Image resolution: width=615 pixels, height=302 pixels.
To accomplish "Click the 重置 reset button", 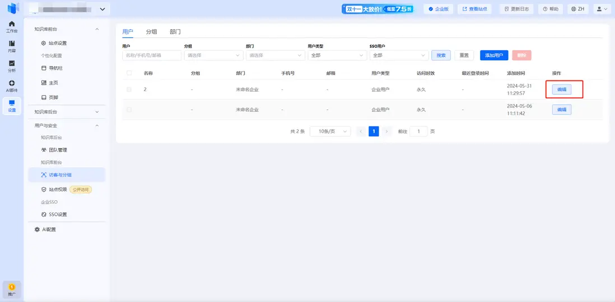I will click(x=464, y=55).
